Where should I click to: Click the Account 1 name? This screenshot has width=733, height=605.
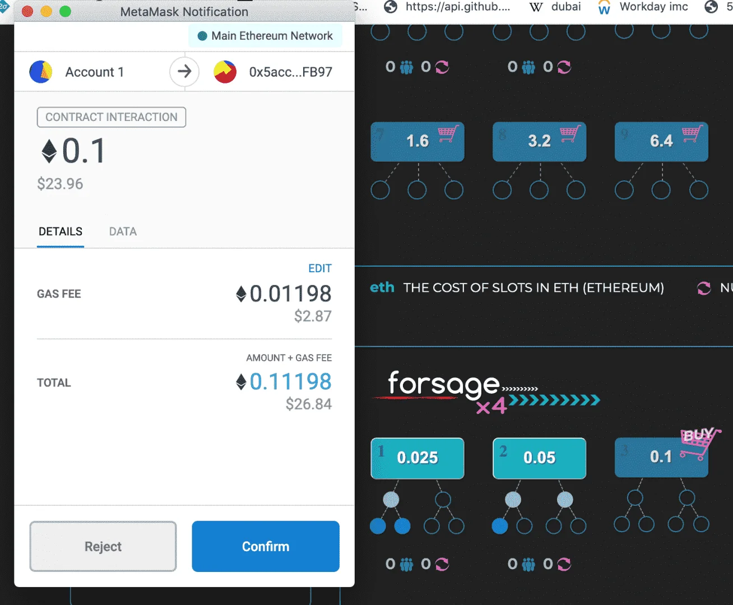95,72
